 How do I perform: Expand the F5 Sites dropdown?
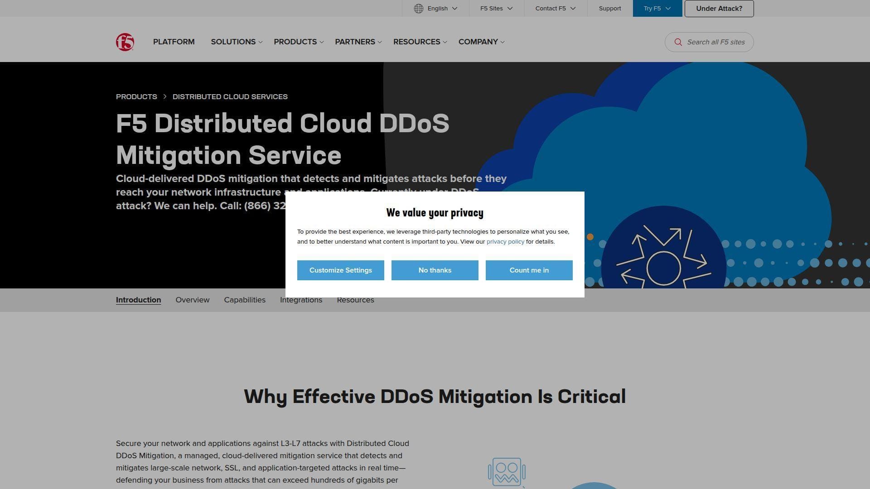(x=497, y=9)
